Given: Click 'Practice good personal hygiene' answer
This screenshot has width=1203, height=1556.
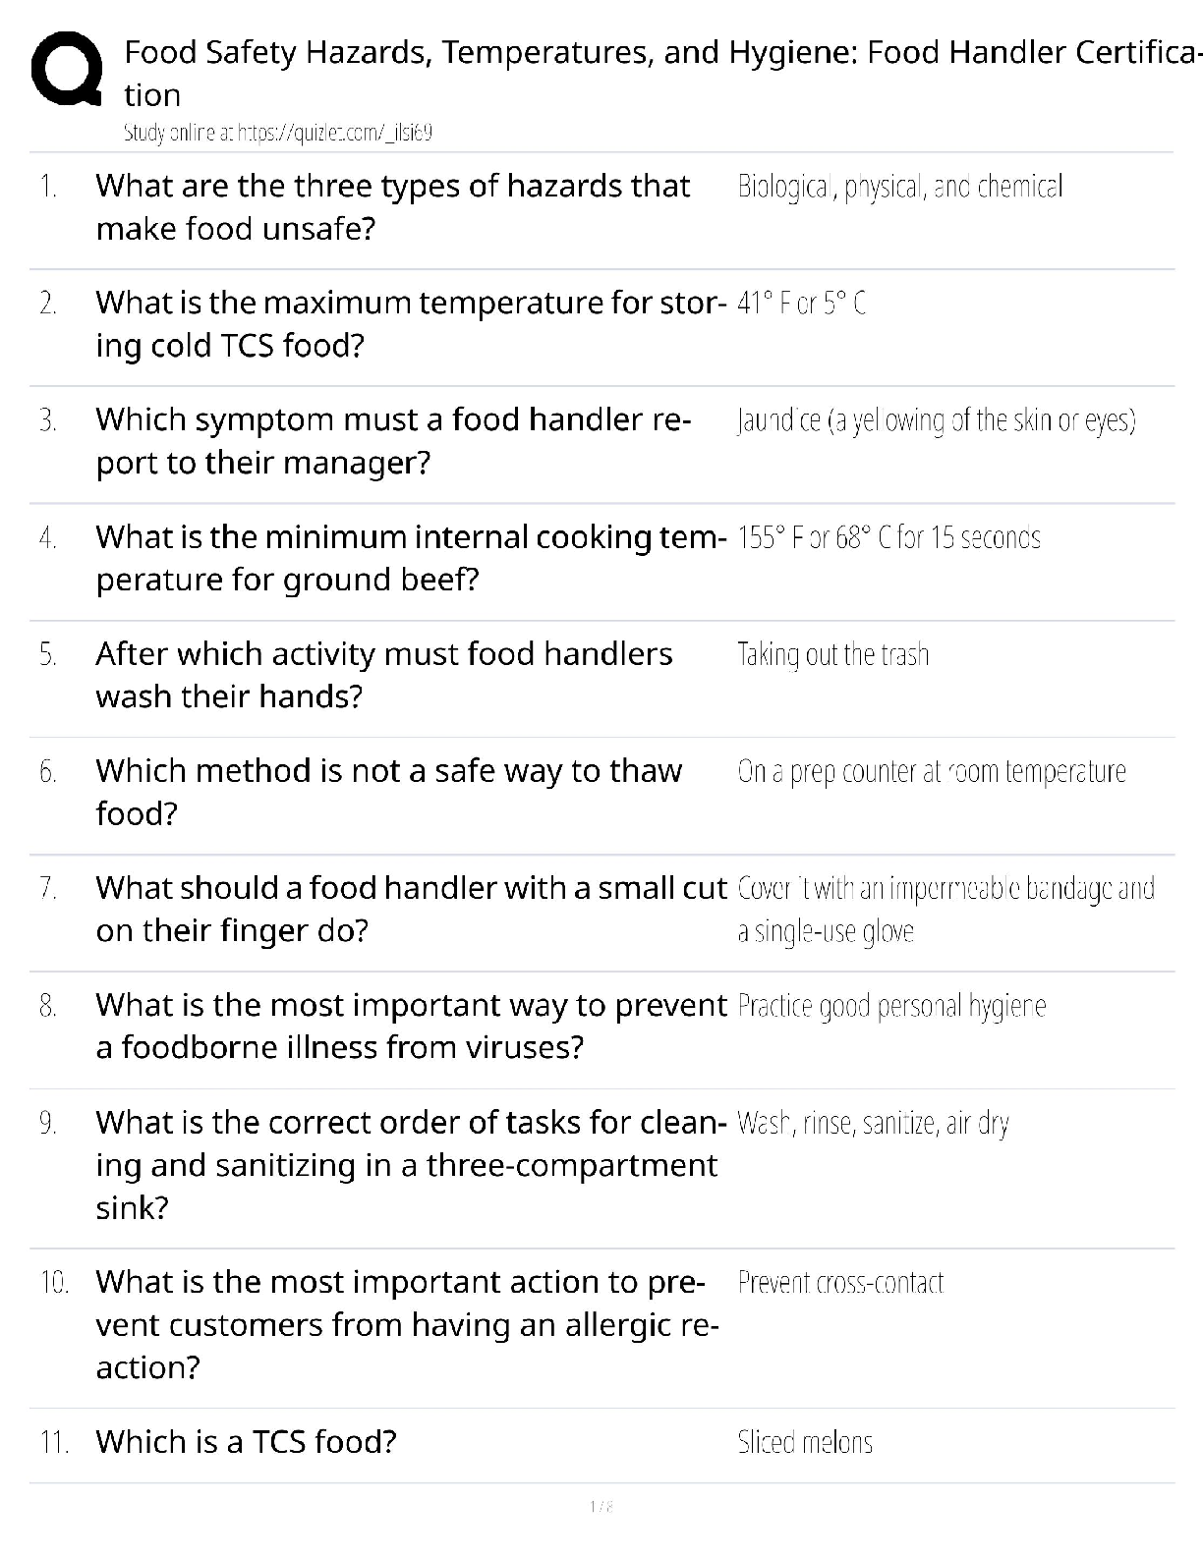Looking at the screenshot, I should (x=891, y=1006).
